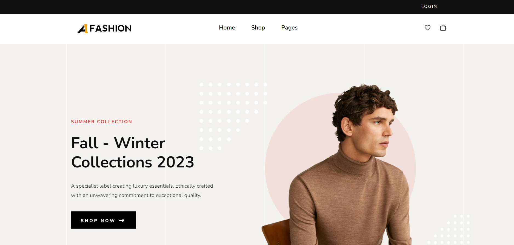Click the FASHION logo text
This screenshot has width=514, height=245.
coord(110,28)
